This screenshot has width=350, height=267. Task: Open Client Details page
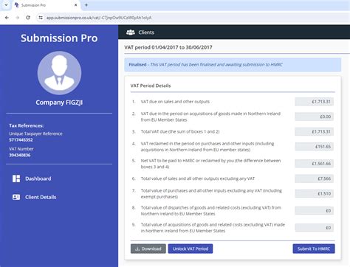point(41,197)
